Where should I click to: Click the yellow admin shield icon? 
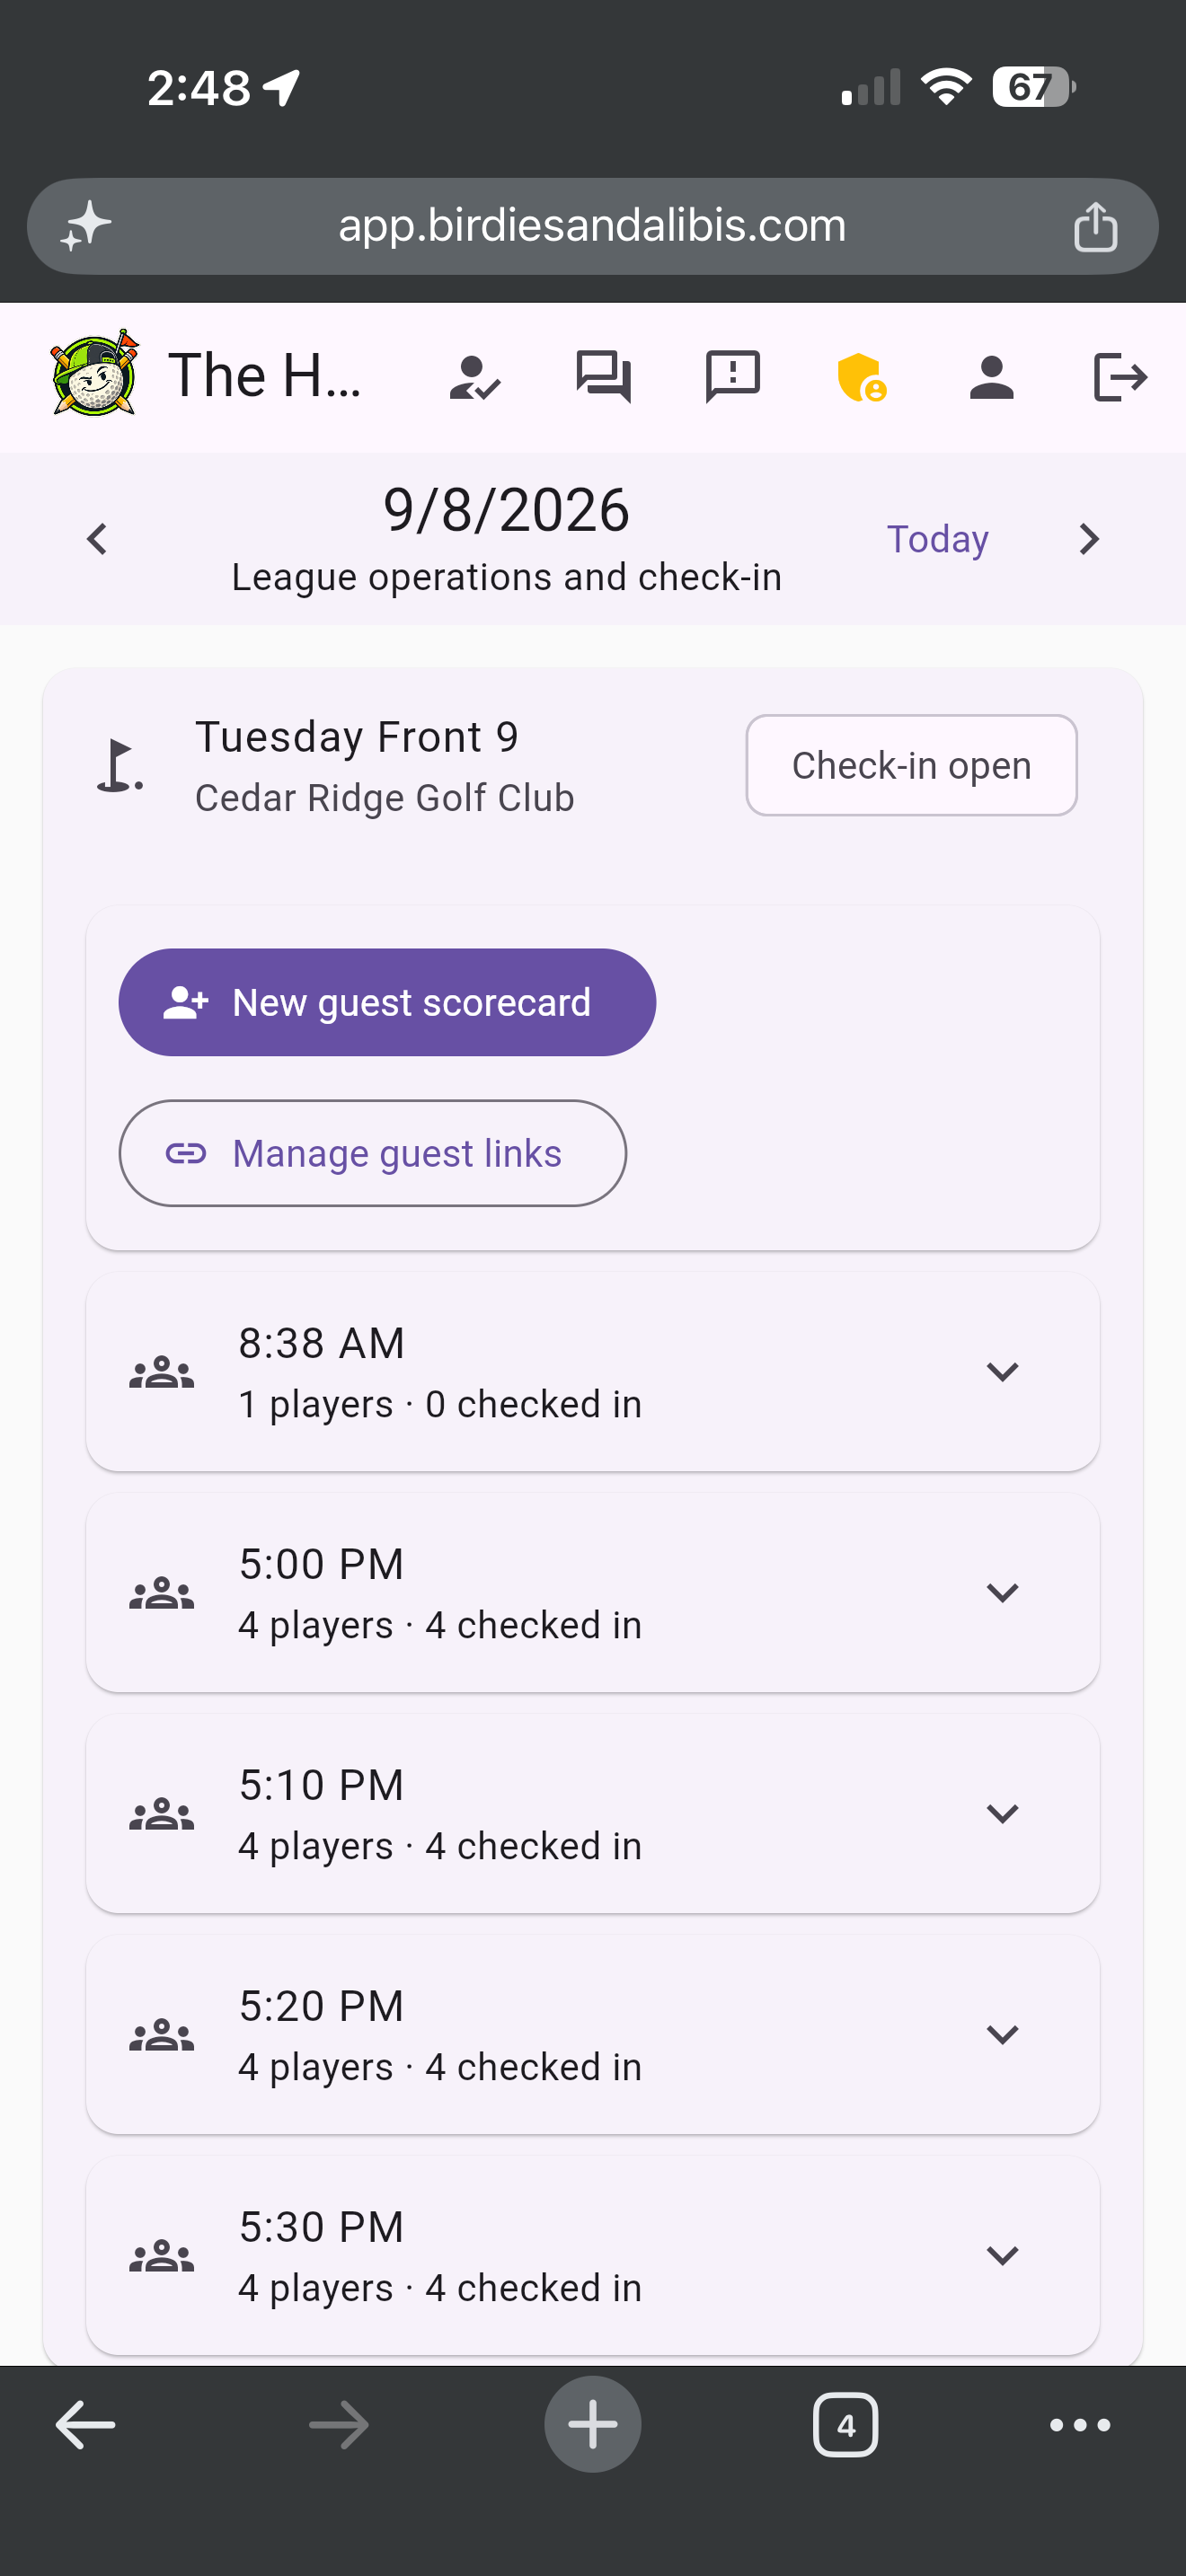862,377
